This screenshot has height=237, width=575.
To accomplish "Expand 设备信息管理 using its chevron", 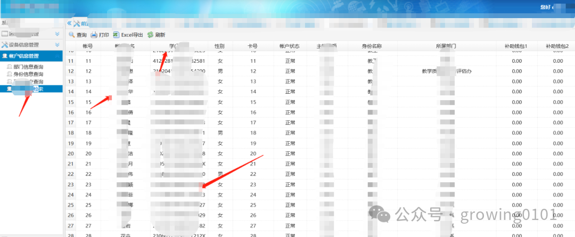I will (57, 45).
